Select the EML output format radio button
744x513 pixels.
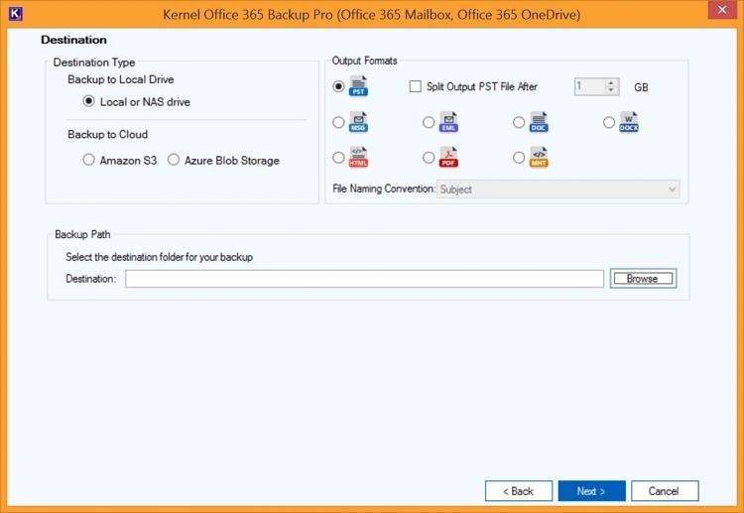(x=429, y=122)
